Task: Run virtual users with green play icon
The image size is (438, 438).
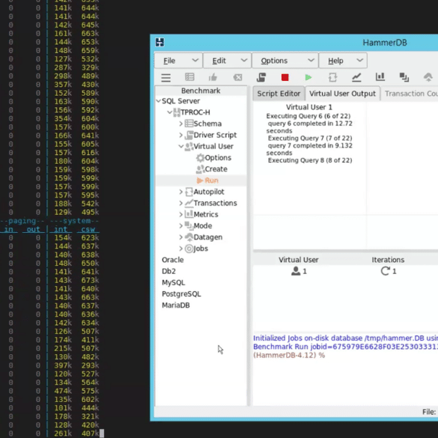Action: 308,77
